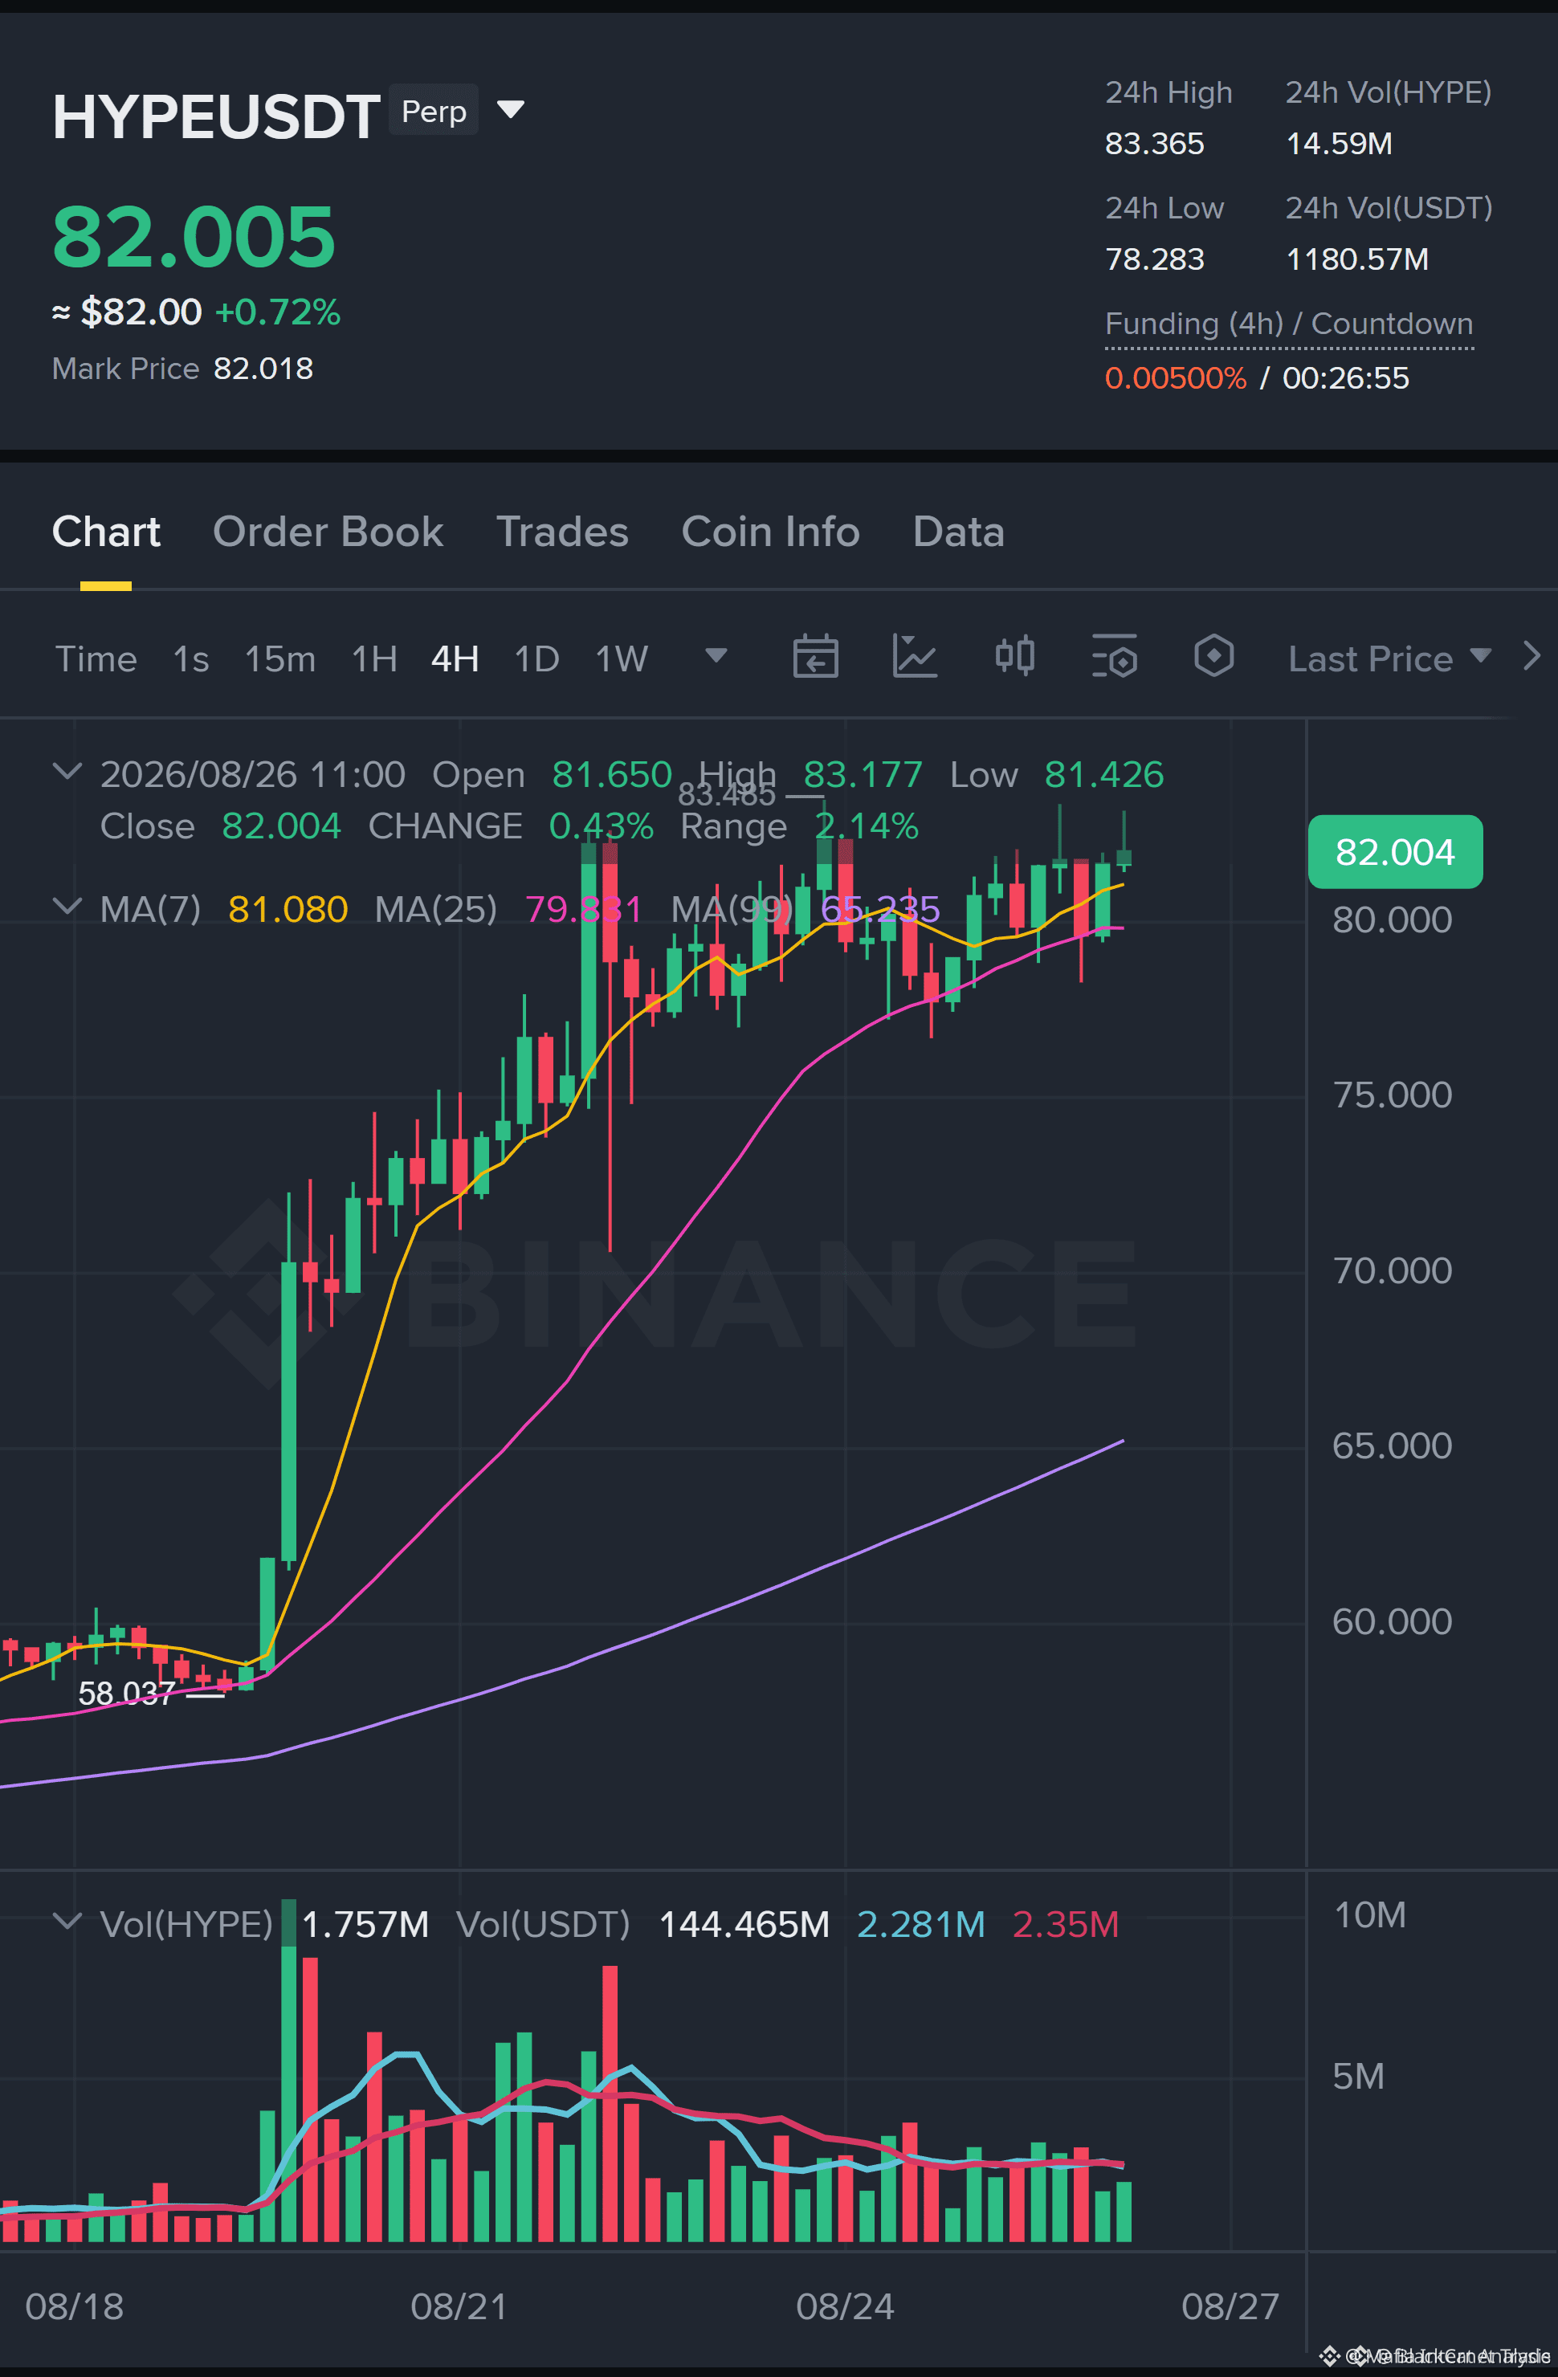Tap the Perp contract type badge
1558x2377 pixels.
tap(434, 110)
